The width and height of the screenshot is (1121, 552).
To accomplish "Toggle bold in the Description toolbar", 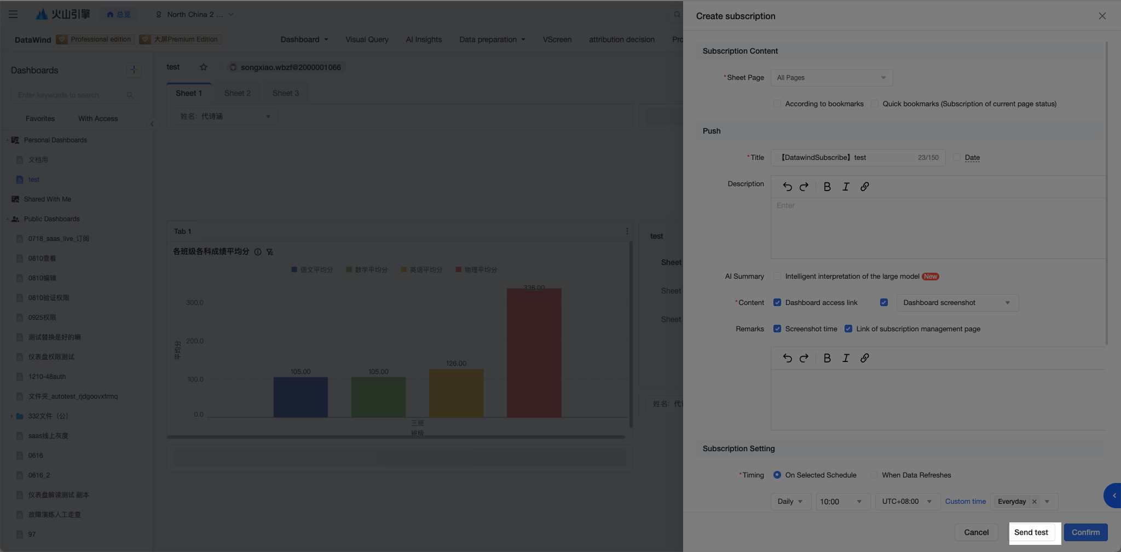I will [x=827, y=187].
